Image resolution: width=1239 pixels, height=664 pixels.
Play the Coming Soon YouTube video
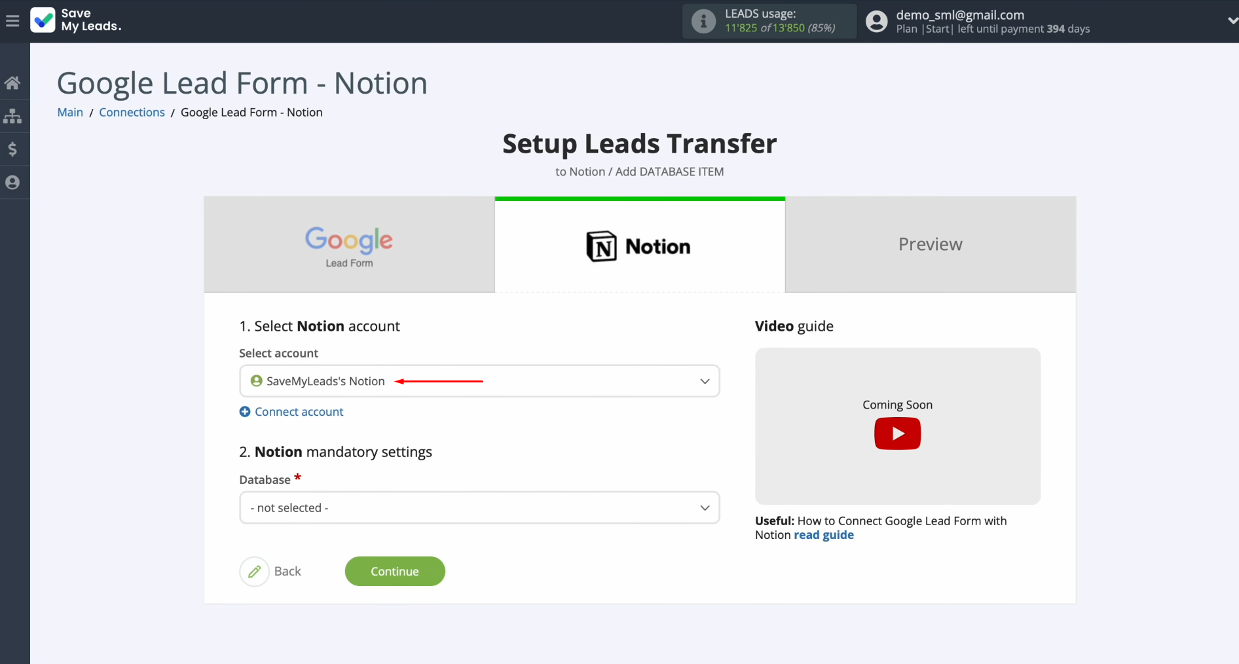(897, 433)
